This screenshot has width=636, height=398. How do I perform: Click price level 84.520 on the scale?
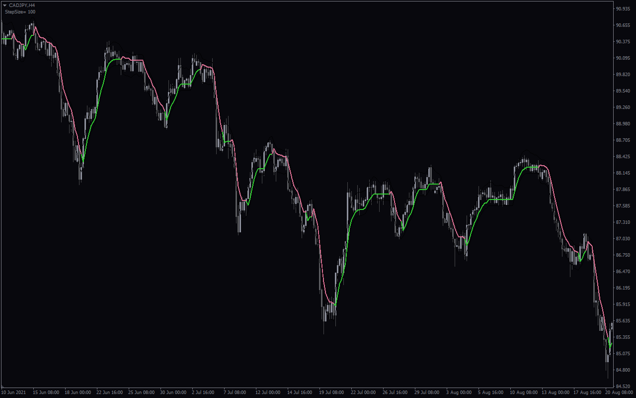623,387
